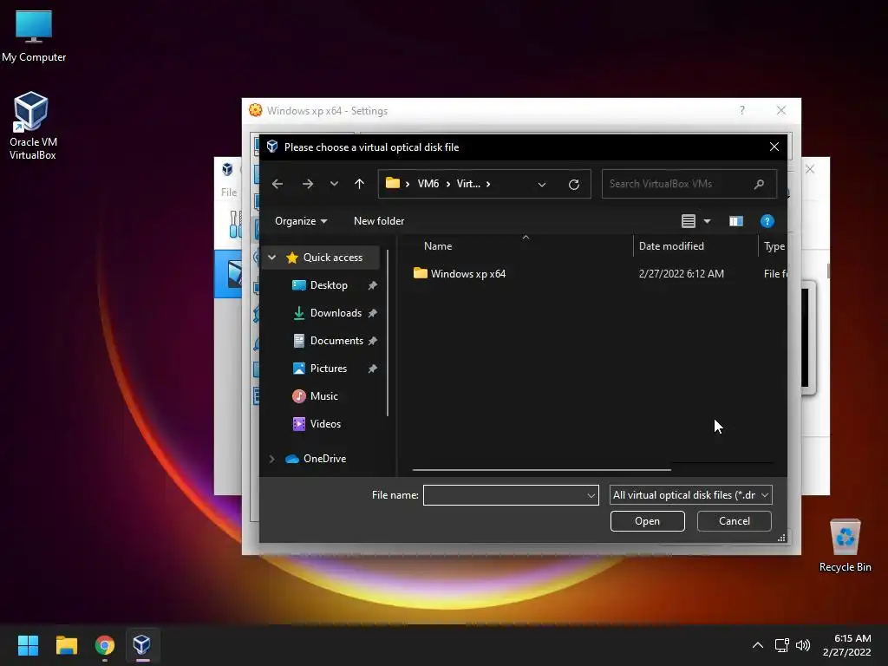Open the Recycle Bin
Viewport: 888px width, 666px height.
(x=845, y=545)
